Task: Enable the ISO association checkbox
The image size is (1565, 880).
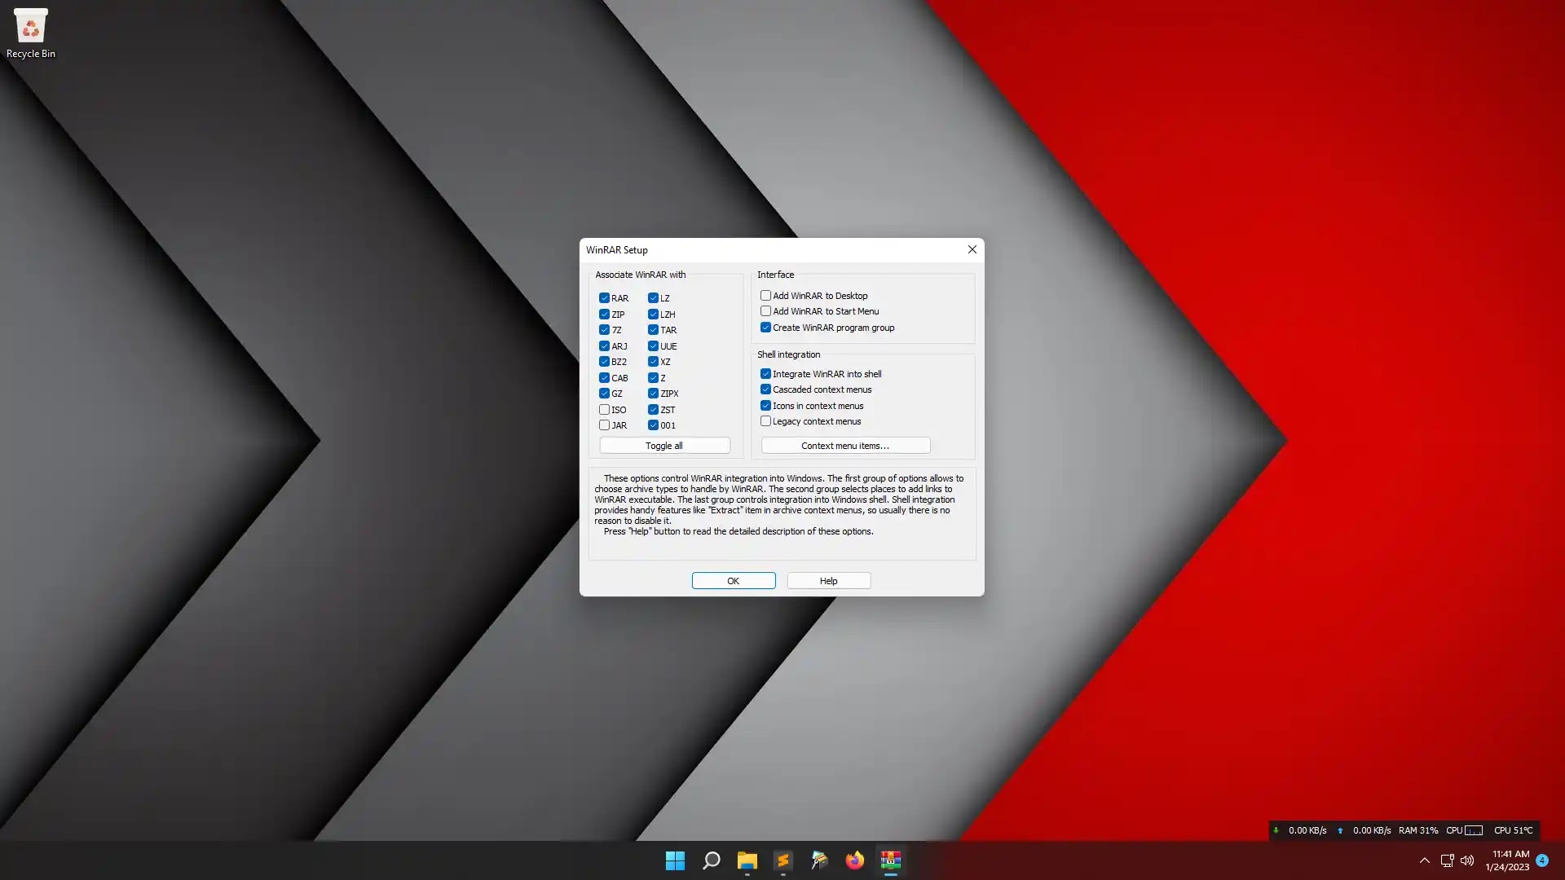Action: pos(604,409)
